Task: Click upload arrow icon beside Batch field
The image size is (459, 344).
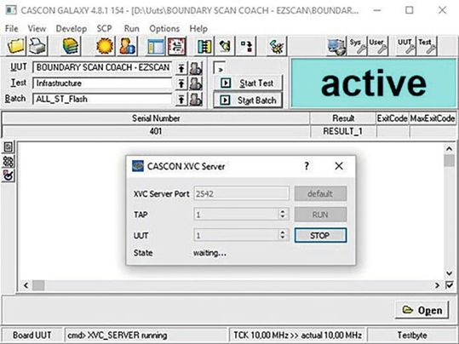Action: (181, 100)
